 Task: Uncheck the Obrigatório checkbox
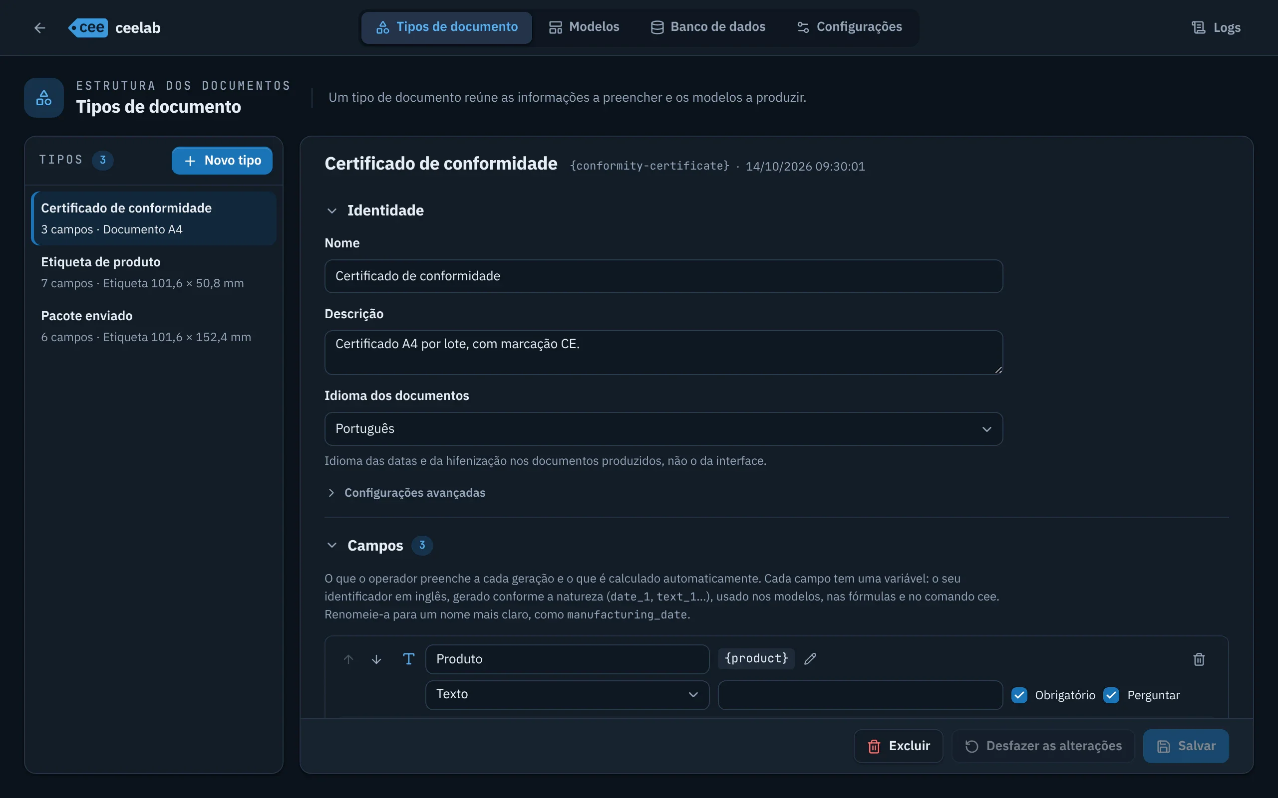click(x=1019, y=695)
